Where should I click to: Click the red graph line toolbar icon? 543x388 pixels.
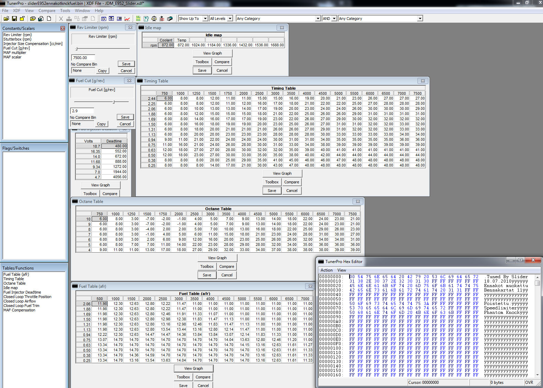point(127,19)
